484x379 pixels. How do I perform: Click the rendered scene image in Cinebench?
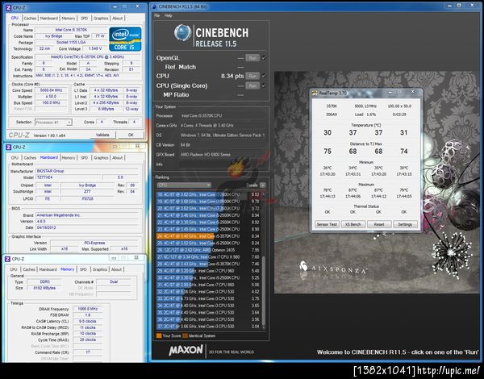pos(379,183)
